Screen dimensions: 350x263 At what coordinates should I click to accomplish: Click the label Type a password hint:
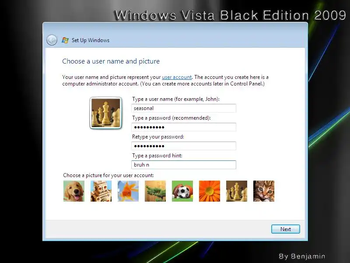point(157,156)
